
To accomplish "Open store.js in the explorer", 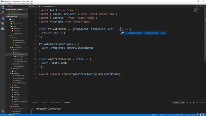I will click(16, 104).
